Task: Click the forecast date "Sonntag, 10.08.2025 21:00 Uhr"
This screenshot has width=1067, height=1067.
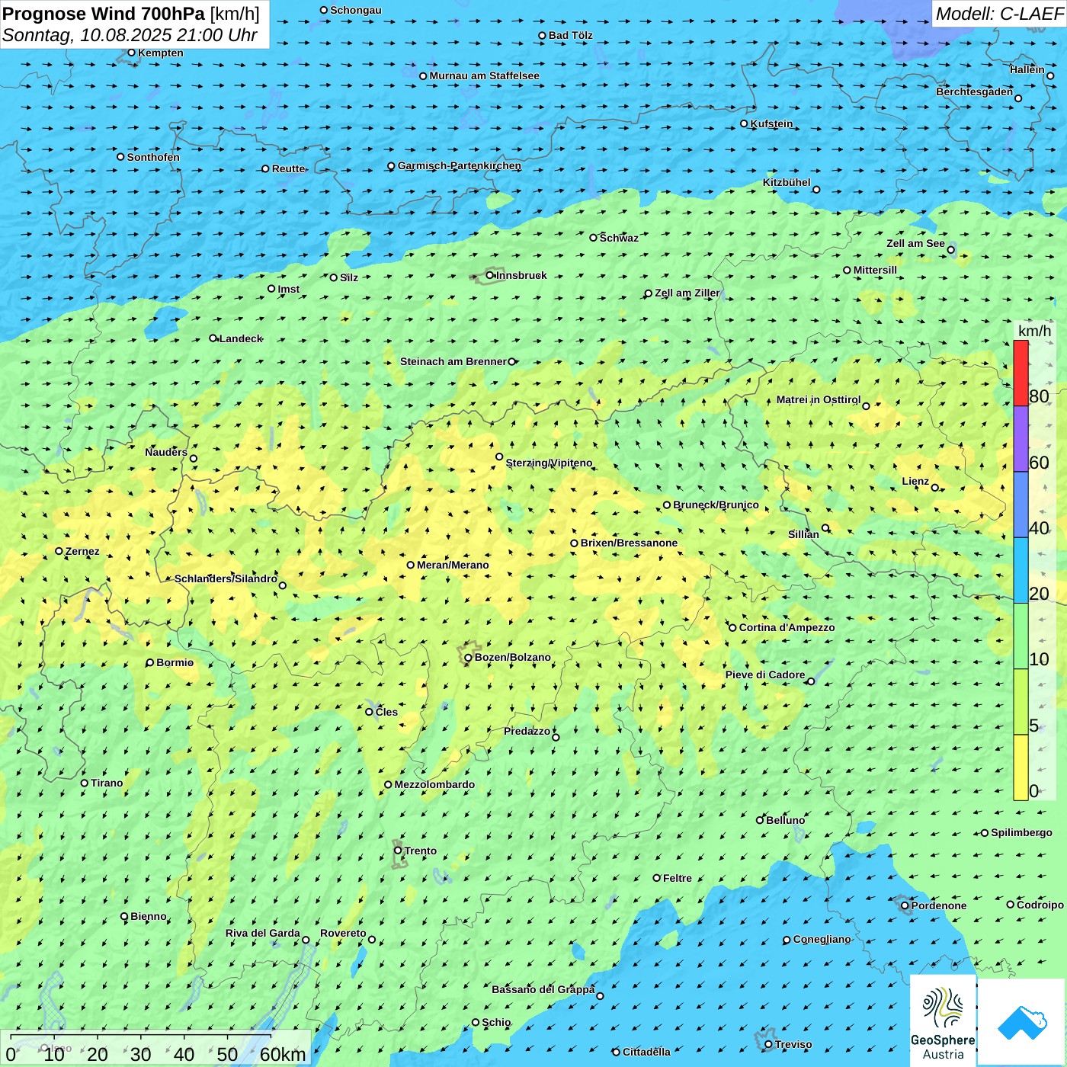Action: click(x=130, y=36)
